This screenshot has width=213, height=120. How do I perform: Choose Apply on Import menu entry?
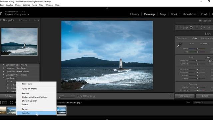point(37,89)
